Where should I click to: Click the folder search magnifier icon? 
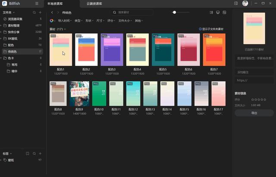[34, 12]
